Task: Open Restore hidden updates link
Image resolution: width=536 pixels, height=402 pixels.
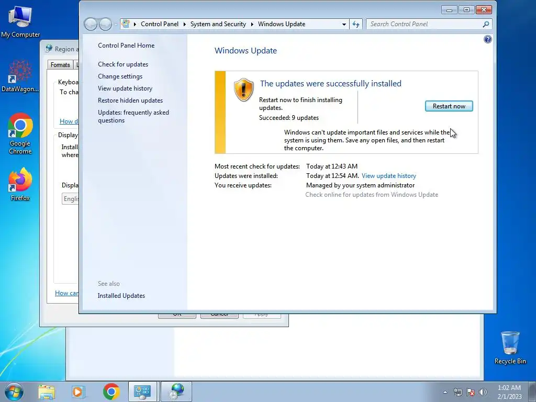Action: (130, 100)
